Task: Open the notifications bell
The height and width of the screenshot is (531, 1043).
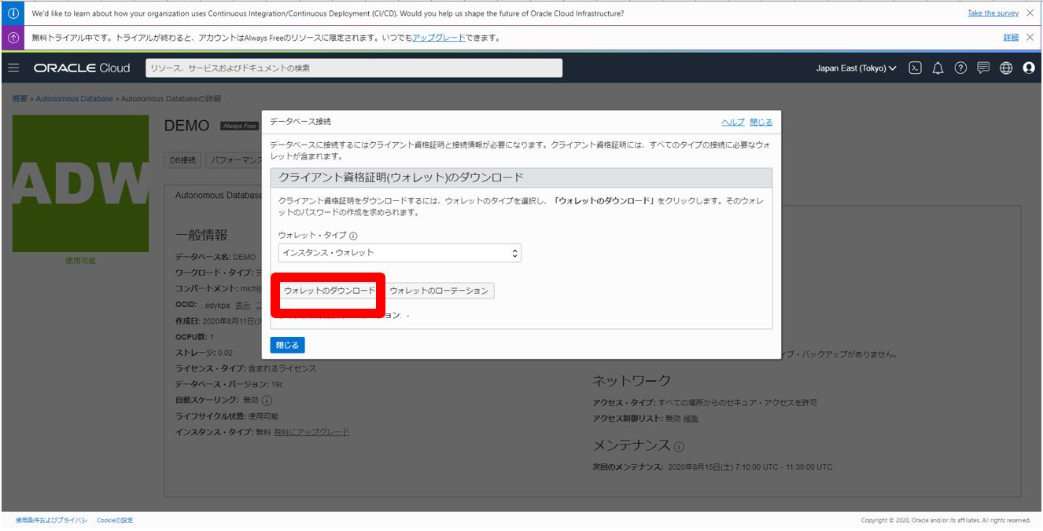Action: click(938, 68)
